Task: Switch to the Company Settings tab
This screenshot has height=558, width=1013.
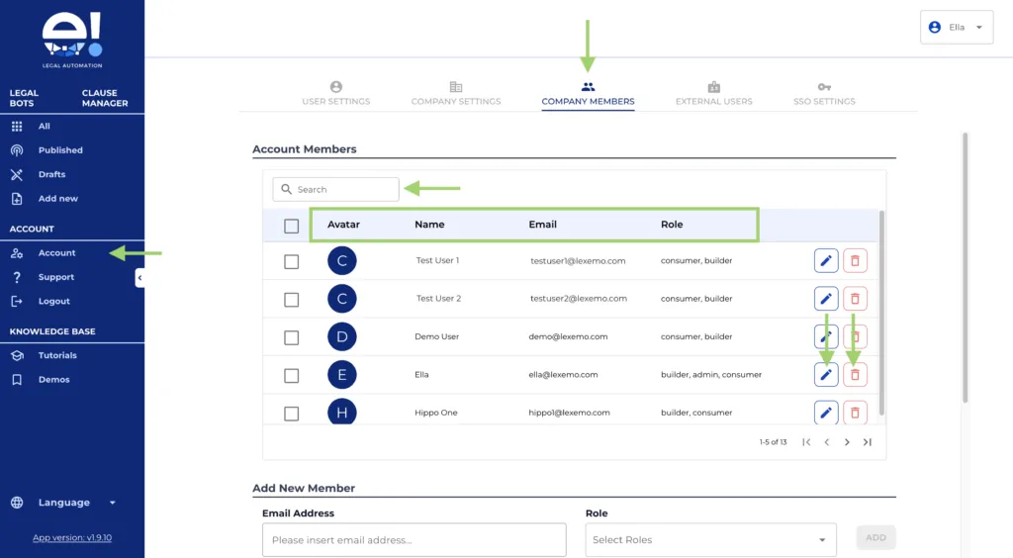Action: click(x=456, y=94)
